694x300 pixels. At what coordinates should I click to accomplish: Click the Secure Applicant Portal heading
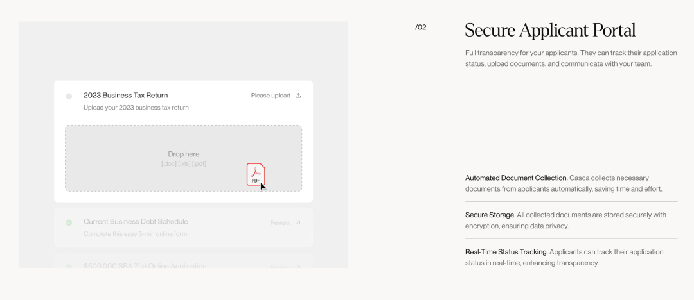click(550, 31)
